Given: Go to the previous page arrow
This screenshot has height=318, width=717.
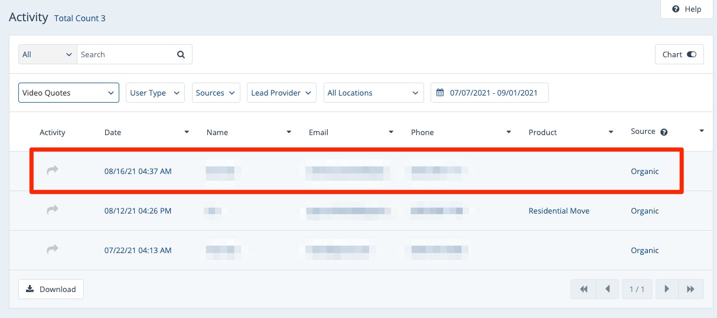Looking at the screenshot, I should tap(607, 289).
